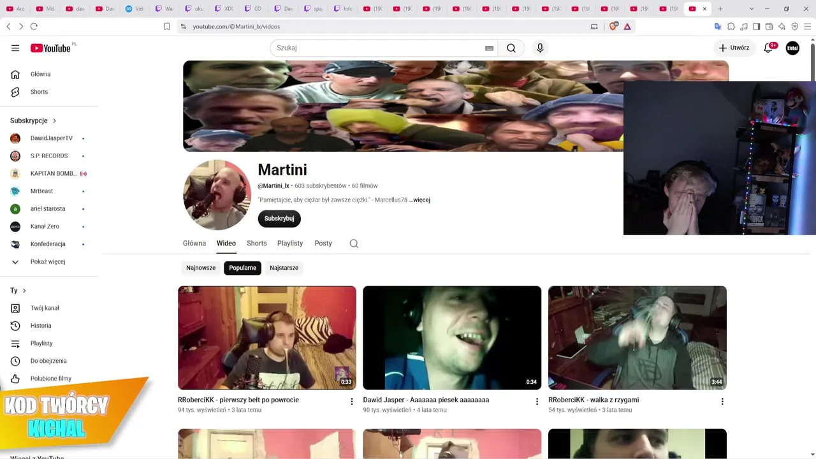Viewport: 816px width, 459px height.
Task: Click the browser address bar URL
Action: [237, 26]
